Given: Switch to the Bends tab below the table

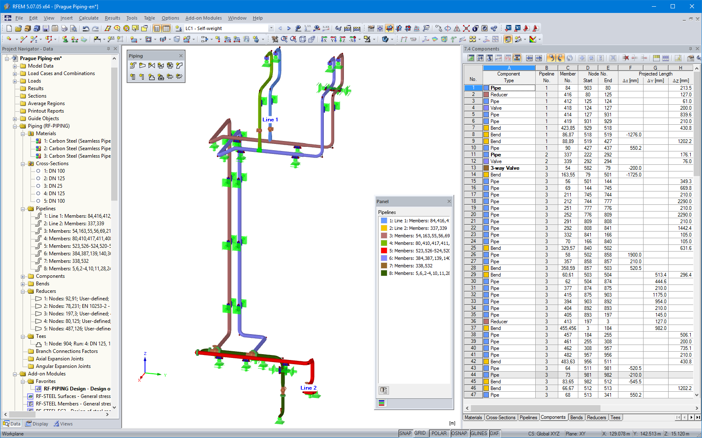Looking at the screenshot, I should [576, 417].
